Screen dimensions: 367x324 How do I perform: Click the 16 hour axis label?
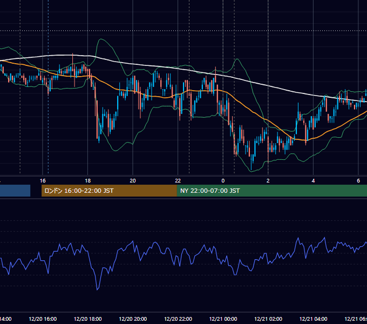coord(43,181)
